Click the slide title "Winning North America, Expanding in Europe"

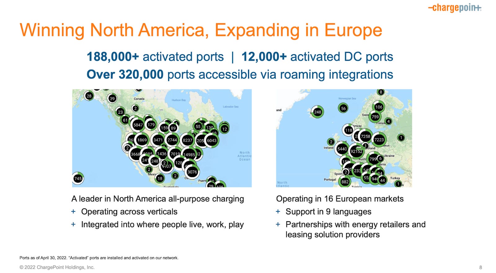[x=201, y=30]
